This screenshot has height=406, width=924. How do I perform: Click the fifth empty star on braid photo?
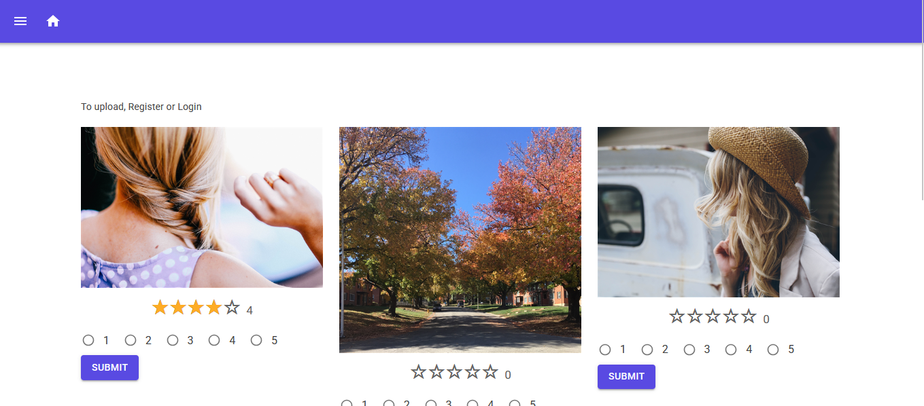232,308
